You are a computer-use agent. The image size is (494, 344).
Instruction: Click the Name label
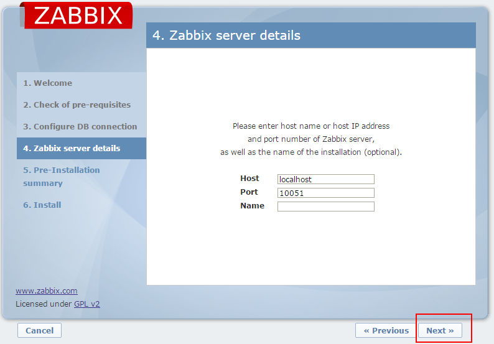tap(252, 206)
